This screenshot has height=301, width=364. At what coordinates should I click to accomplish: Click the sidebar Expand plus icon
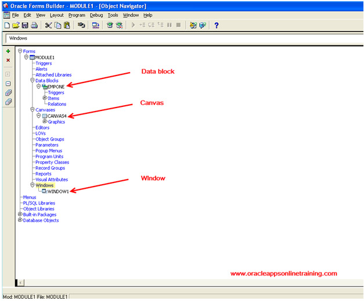[x=8, y=74]
